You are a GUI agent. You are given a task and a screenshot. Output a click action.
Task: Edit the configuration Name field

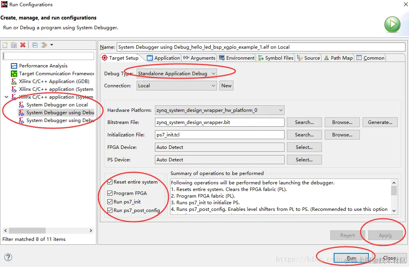coord(261,47)
